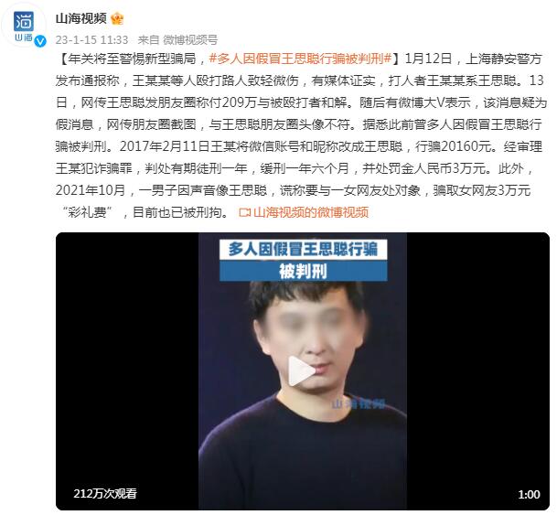The image size is (557, 515).
Task: Click the 1:00 video duration label
Action: 529,494
